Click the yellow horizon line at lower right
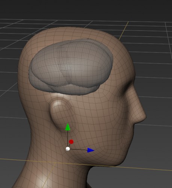This screenshot has height=188, width=172. [150, 168]
